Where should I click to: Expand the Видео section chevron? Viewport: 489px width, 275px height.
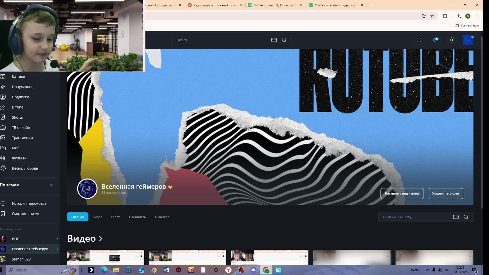click(x=101, y=239)
